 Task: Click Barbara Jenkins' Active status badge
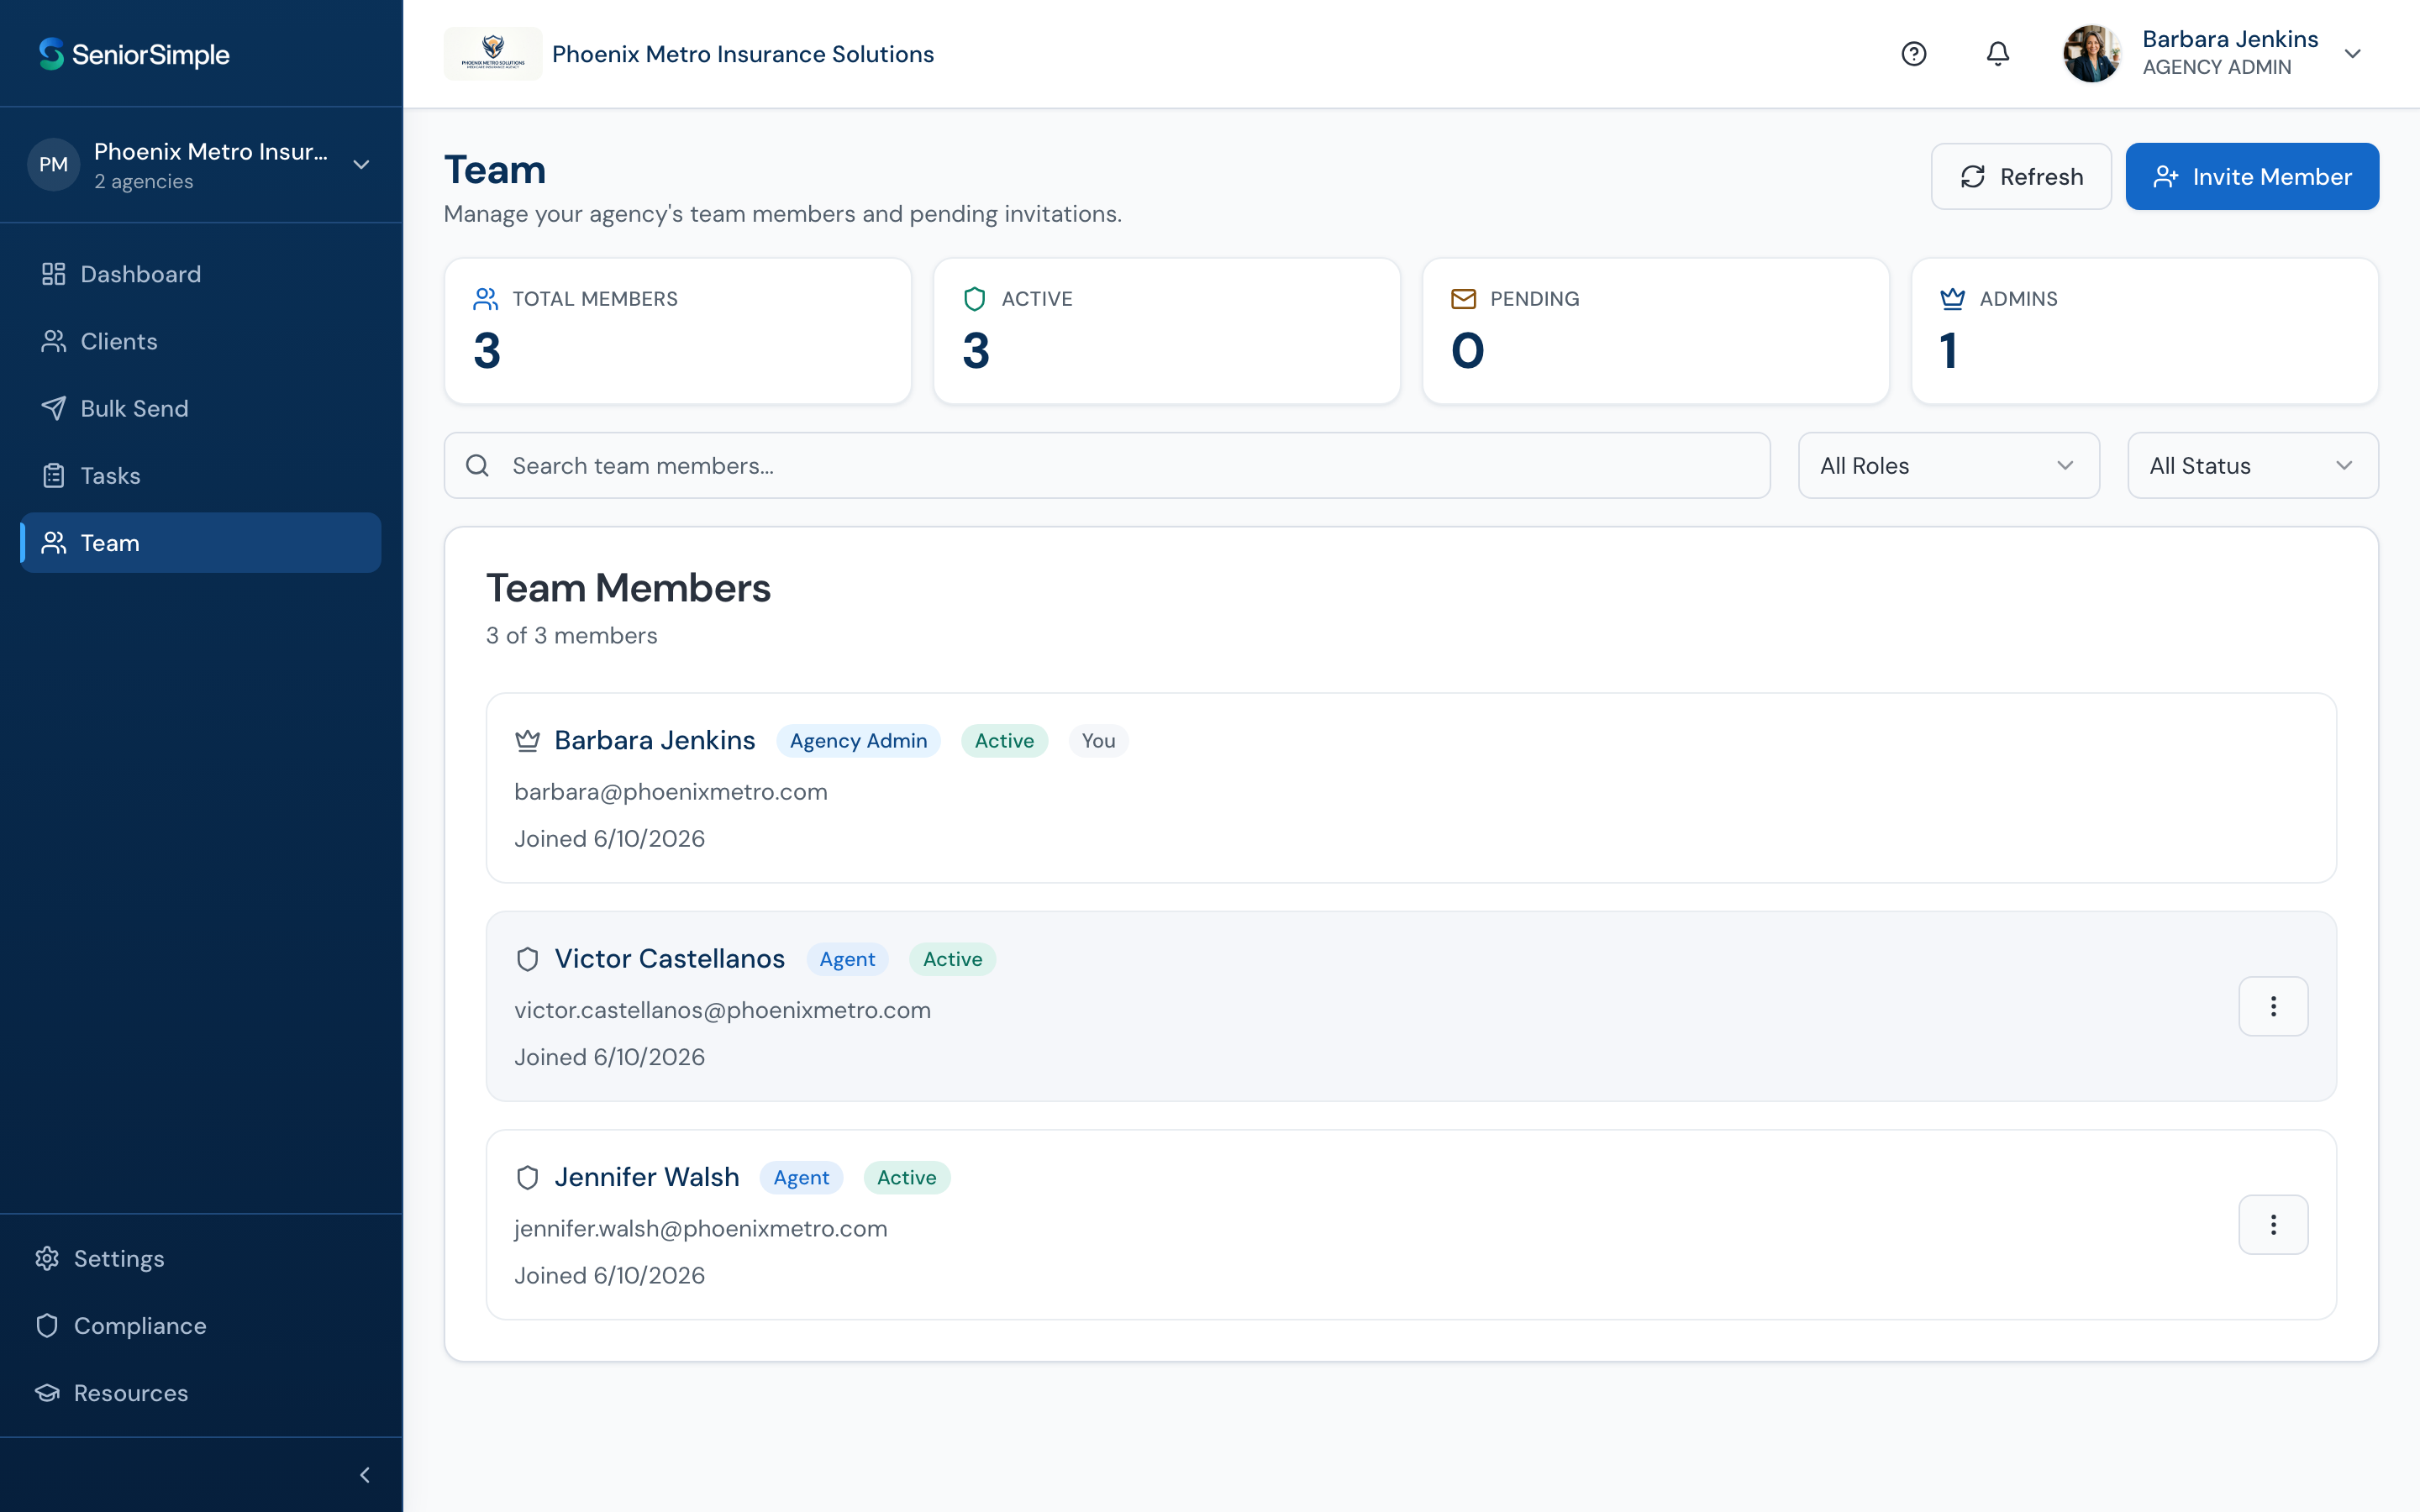[x=1004, y=741]
